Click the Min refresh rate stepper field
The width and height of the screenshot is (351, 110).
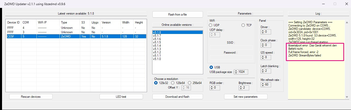(x=266, y=84)
